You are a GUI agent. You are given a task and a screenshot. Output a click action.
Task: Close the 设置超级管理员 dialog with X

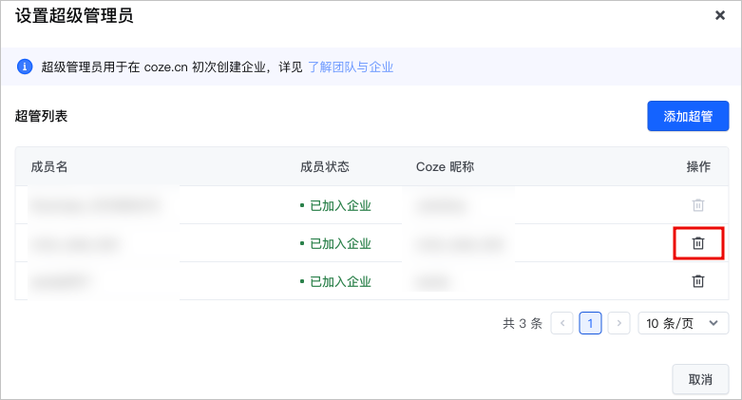coord(720,15)
